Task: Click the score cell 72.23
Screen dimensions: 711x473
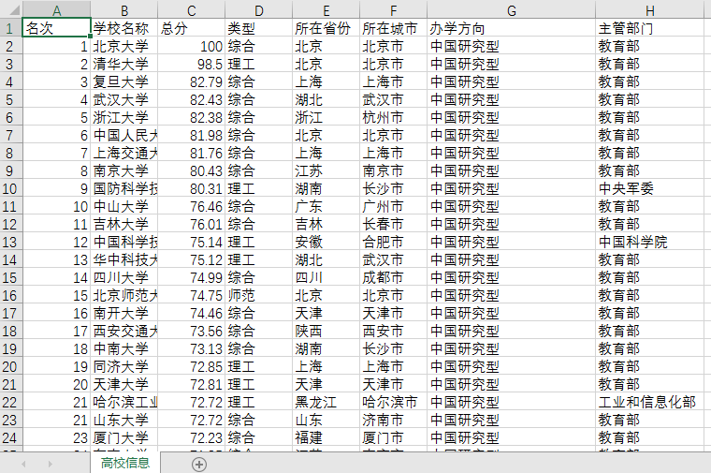Action: (192, 437)
